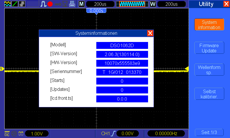Image resolution: width=230 pixels, height=138 pixels.
Task: Click the 0.000s trigger position marker
Action: [96, 11]
